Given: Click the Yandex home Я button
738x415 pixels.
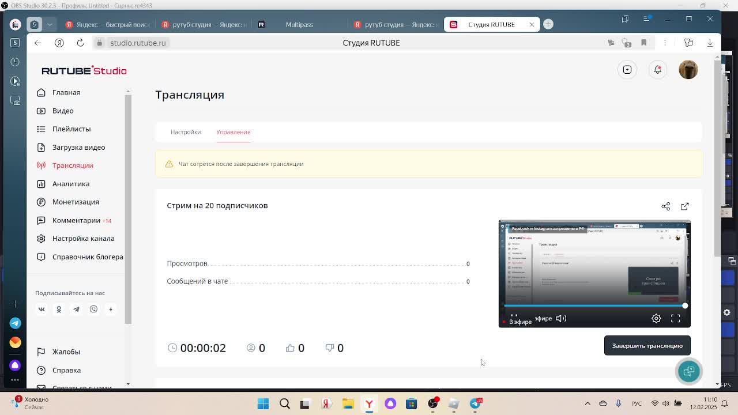Looking at the screenshot, I should click(x=59, y=43).
